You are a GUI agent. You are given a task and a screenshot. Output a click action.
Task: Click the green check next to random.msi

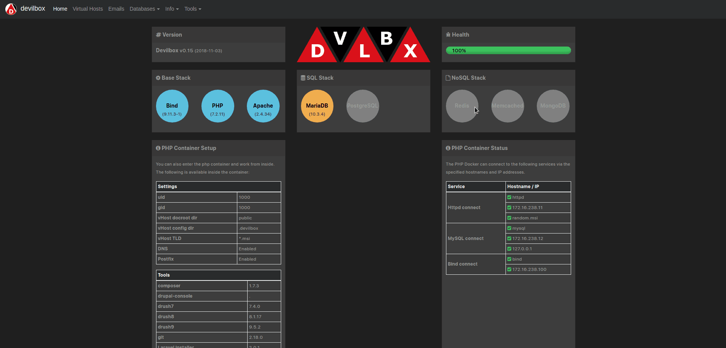click(509, 218)
